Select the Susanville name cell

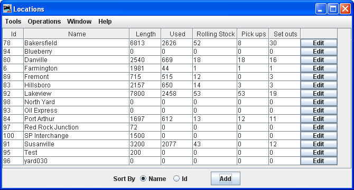(76, 144)
